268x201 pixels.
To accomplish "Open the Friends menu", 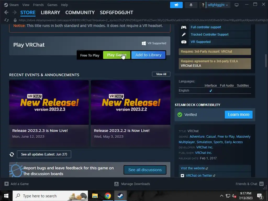I will click(38, 5).
